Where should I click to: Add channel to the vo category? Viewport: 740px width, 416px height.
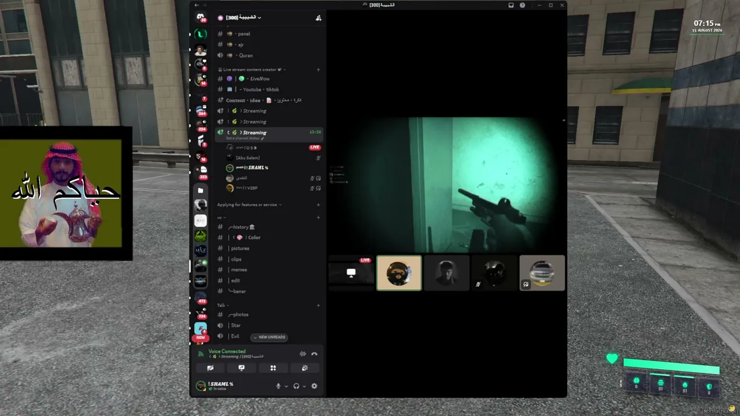tap(319, 217)
